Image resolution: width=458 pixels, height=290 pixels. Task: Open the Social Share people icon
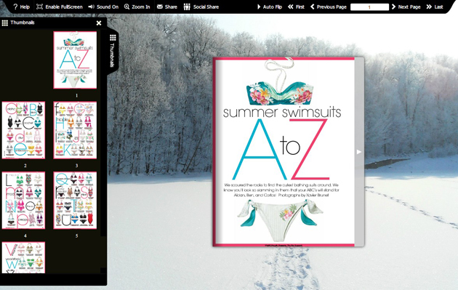(x=187, y=7)
